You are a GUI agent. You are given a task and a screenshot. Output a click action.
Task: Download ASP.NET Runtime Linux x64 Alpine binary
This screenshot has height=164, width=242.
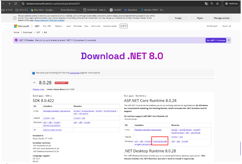[x=196, y=133]
